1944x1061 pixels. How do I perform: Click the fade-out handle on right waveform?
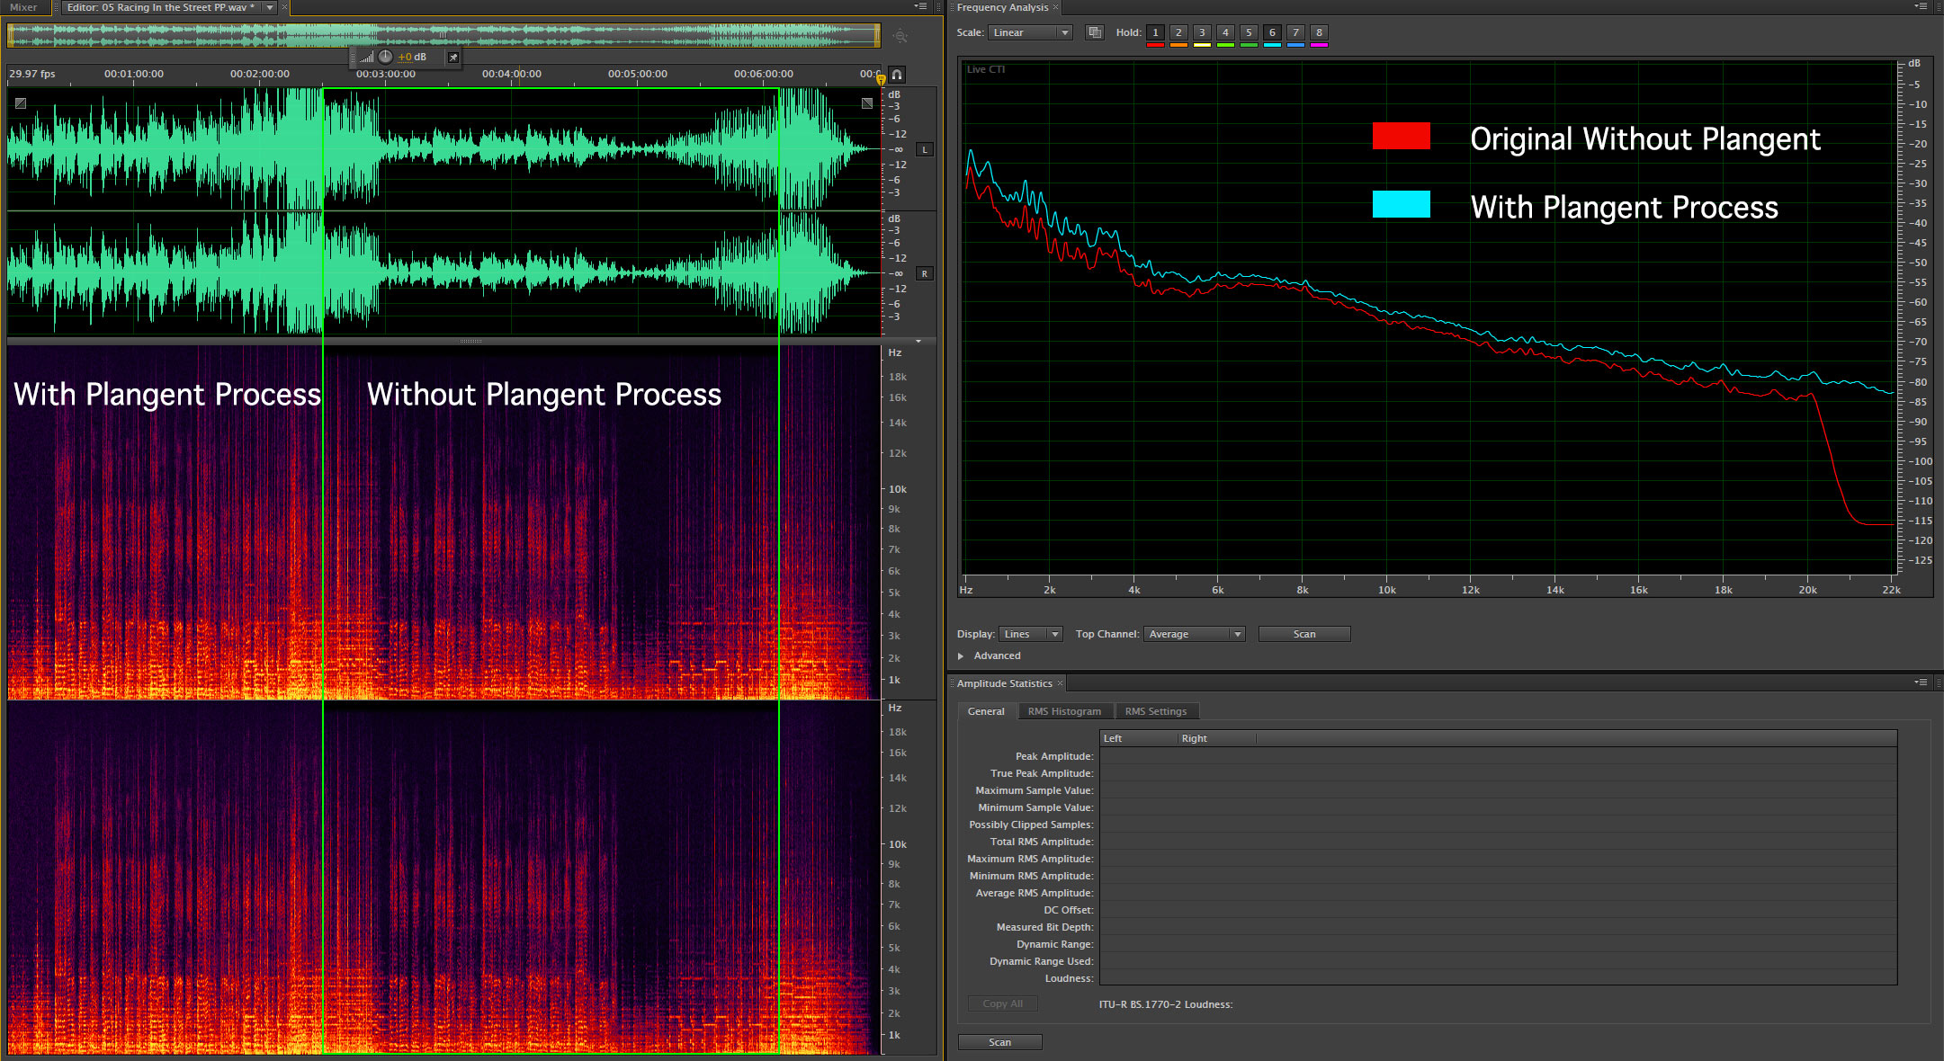tap(867, 103)
